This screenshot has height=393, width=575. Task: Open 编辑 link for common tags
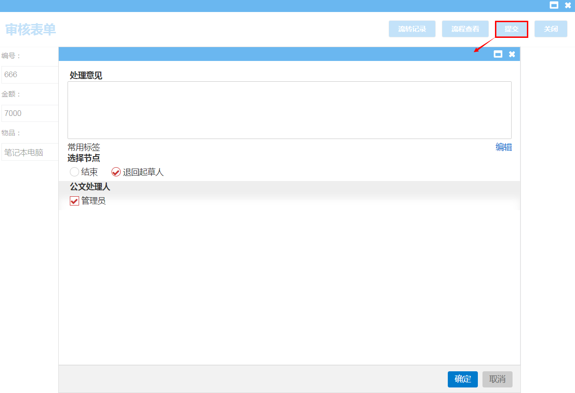(x=503, y=147)
